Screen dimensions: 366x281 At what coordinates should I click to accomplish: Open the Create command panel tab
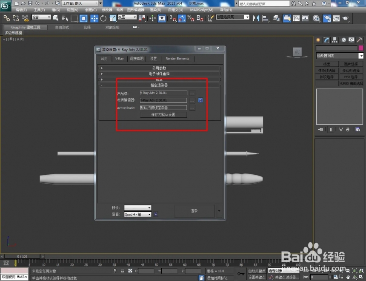click(x=318, y=40)
